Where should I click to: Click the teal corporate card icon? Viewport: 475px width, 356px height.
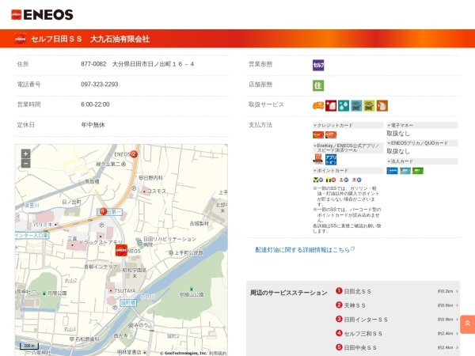point(405,171)
